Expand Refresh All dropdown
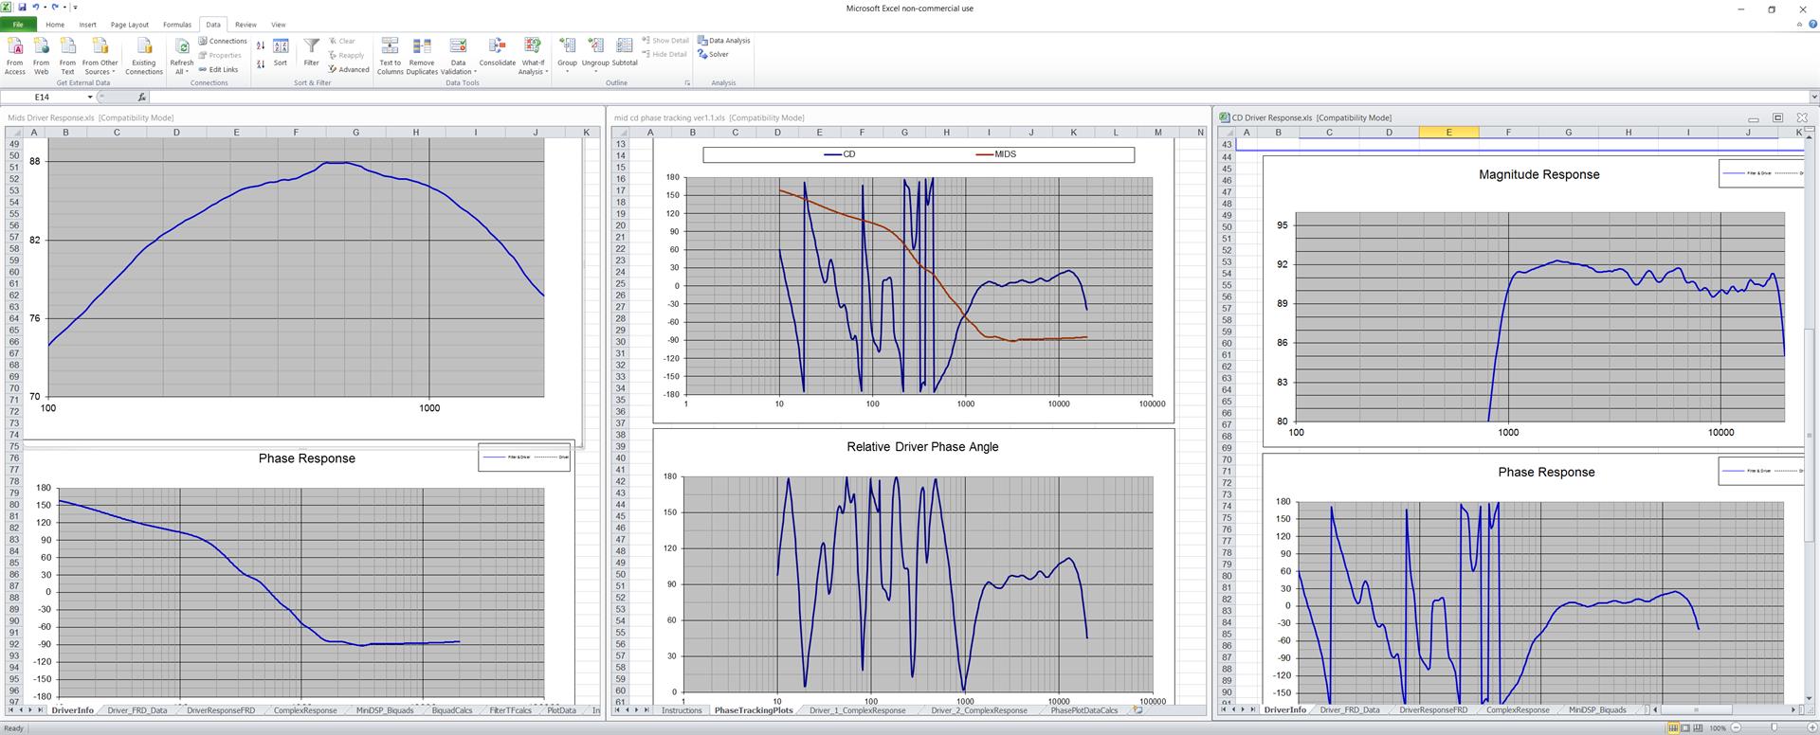The width and height of the screenshot is (1820, 735). (x=182, y=66)
